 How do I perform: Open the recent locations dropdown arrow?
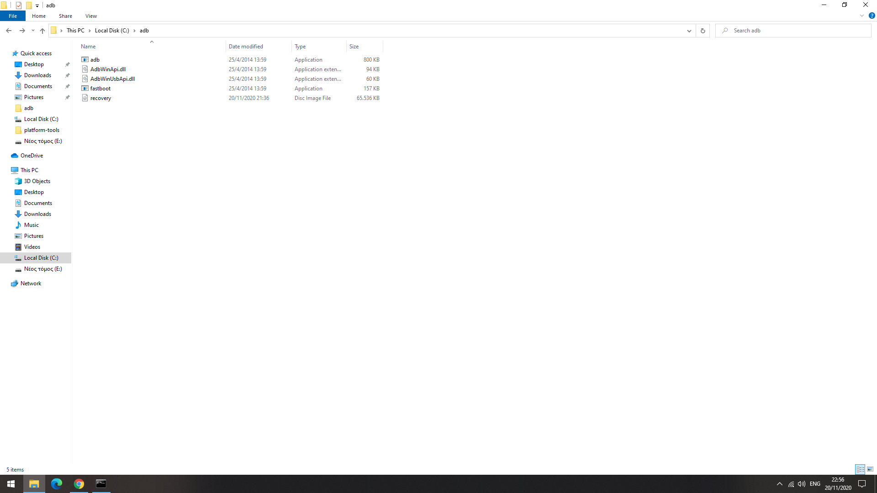click(x=33, y=31)
